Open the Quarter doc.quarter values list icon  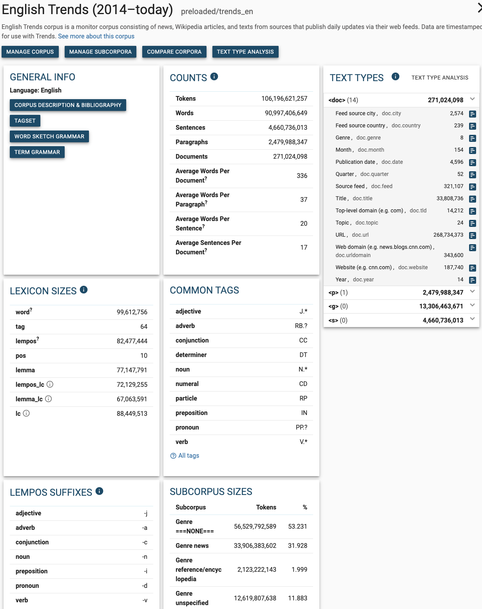(x=473, y=175)
